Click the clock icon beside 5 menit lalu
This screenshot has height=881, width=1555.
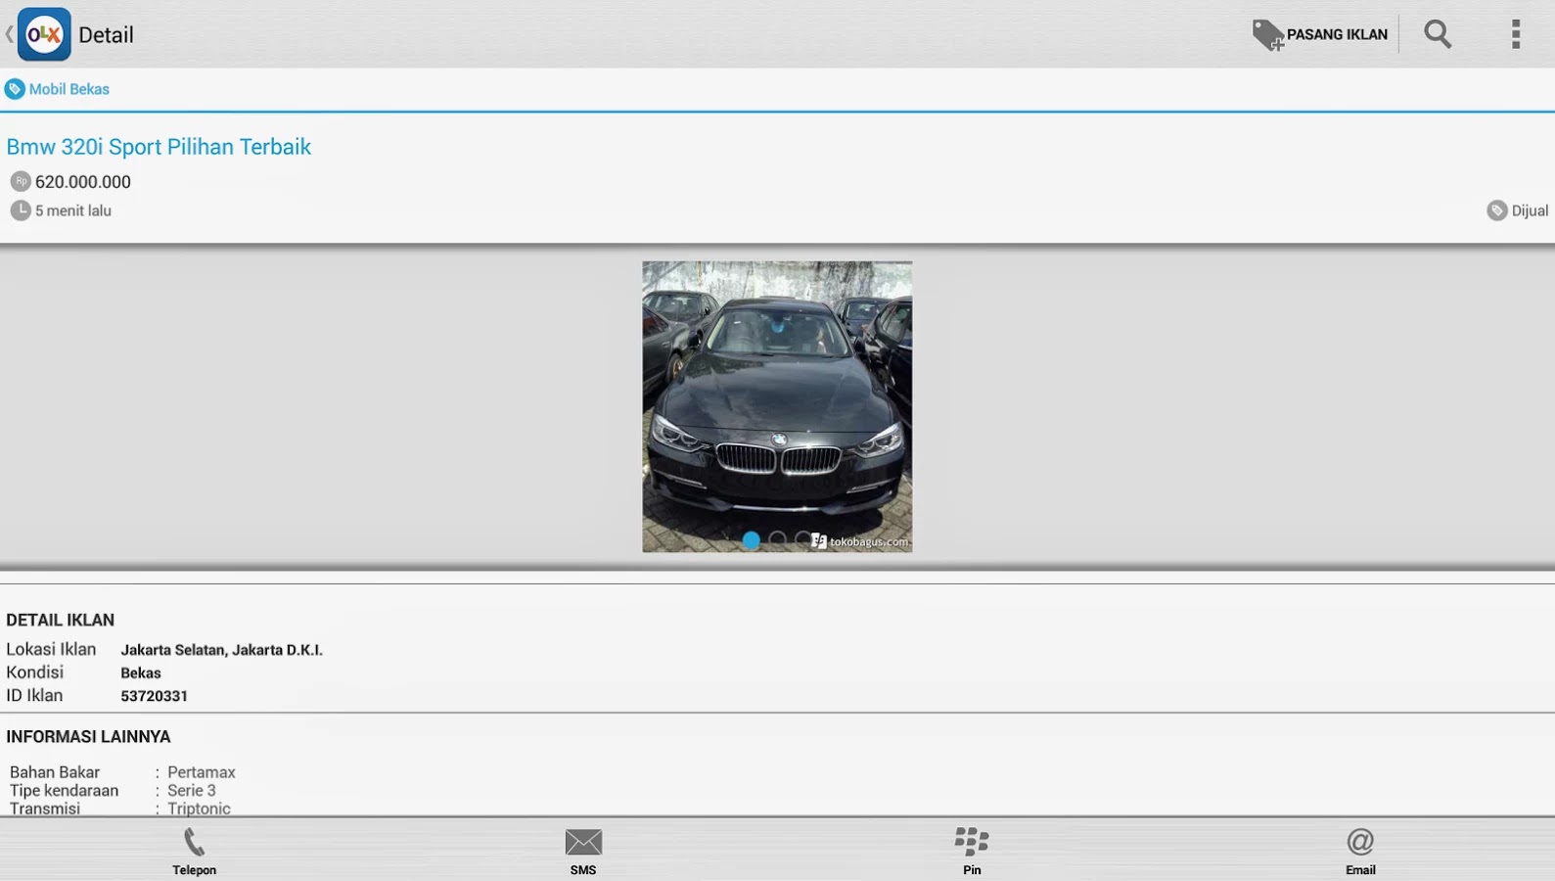(21, 209)
